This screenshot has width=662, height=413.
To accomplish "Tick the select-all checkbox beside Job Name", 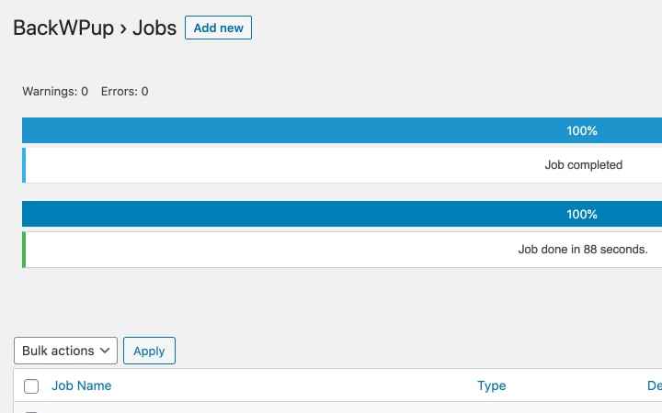I will (31, 386).
